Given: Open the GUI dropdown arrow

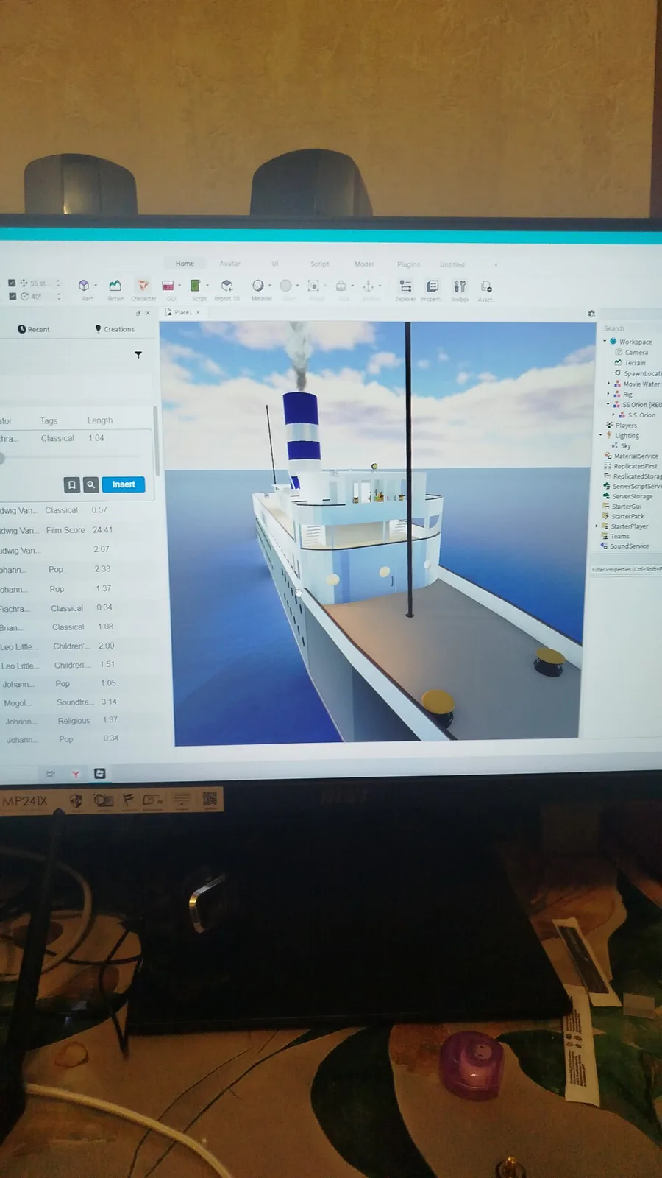Looking at the screenshot, I should 179,286.
